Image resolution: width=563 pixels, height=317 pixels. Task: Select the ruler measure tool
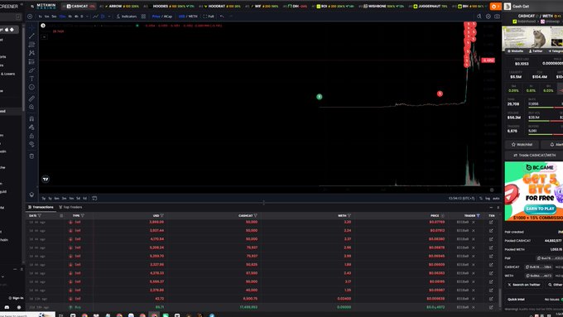(31, 98)
